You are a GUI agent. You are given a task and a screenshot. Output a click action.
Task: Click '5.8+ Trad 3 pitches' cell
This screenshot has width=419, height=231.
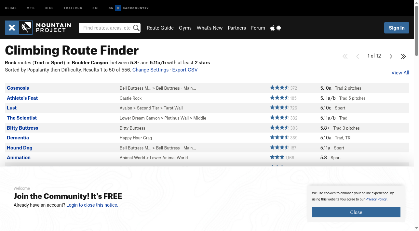pos(340,128)
